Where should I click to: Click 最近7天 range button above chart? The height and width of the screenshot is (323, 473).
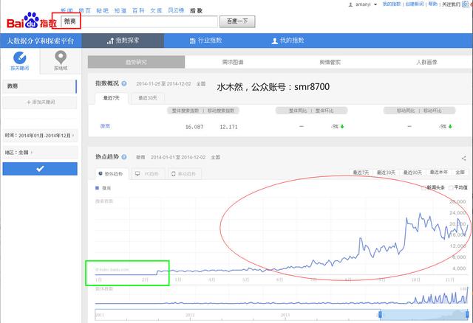pos(361,173)
